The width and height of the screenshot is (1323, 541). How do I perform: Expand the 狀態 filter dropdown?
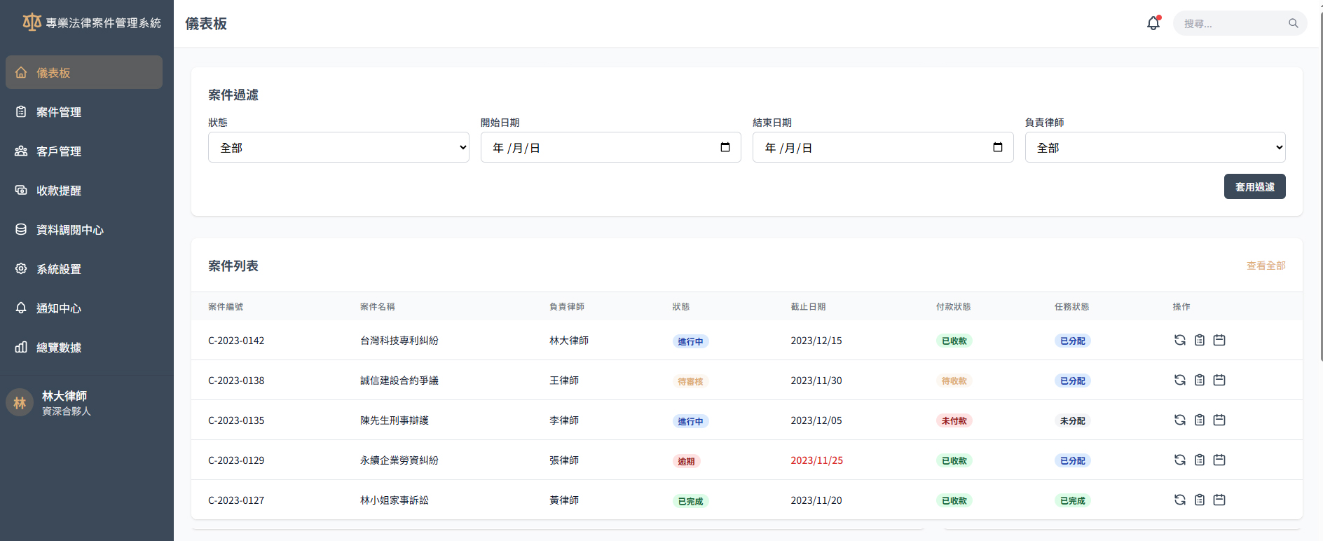(x=338, y=147)
